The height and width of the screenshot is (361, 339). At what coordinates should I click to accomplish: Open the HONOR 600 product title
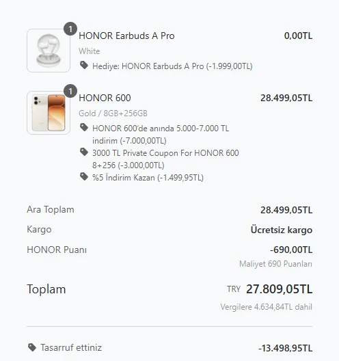(x=105, y=98)
